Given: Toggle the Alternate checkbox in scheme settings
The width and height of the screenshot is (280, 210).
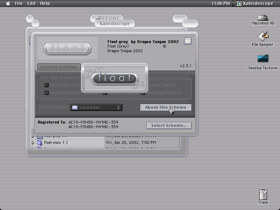Looking at the screenshot, I should (47, 85).
